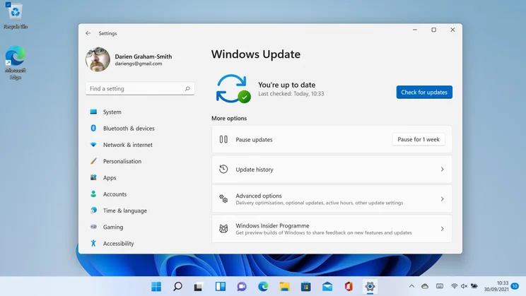Open Mail app from taskbar
This screenshot has width=526, height=296.
point(327,287)
